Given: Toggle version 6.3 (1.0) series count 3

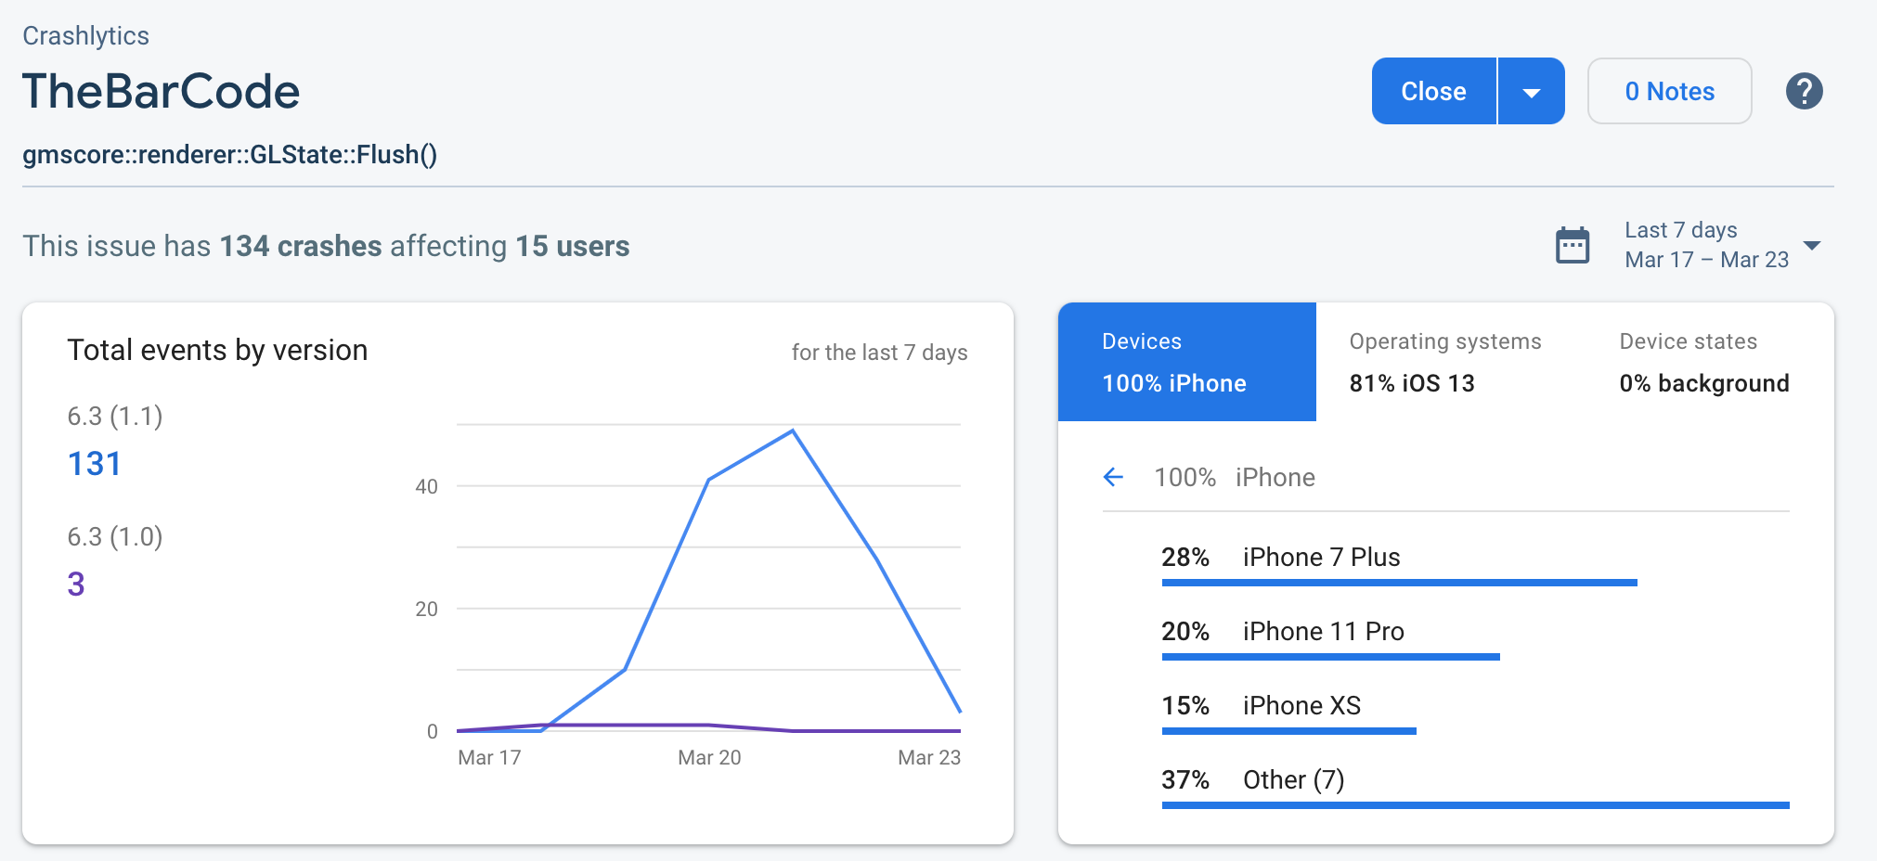Looking at the screenshot, I should tap(76, 584).
